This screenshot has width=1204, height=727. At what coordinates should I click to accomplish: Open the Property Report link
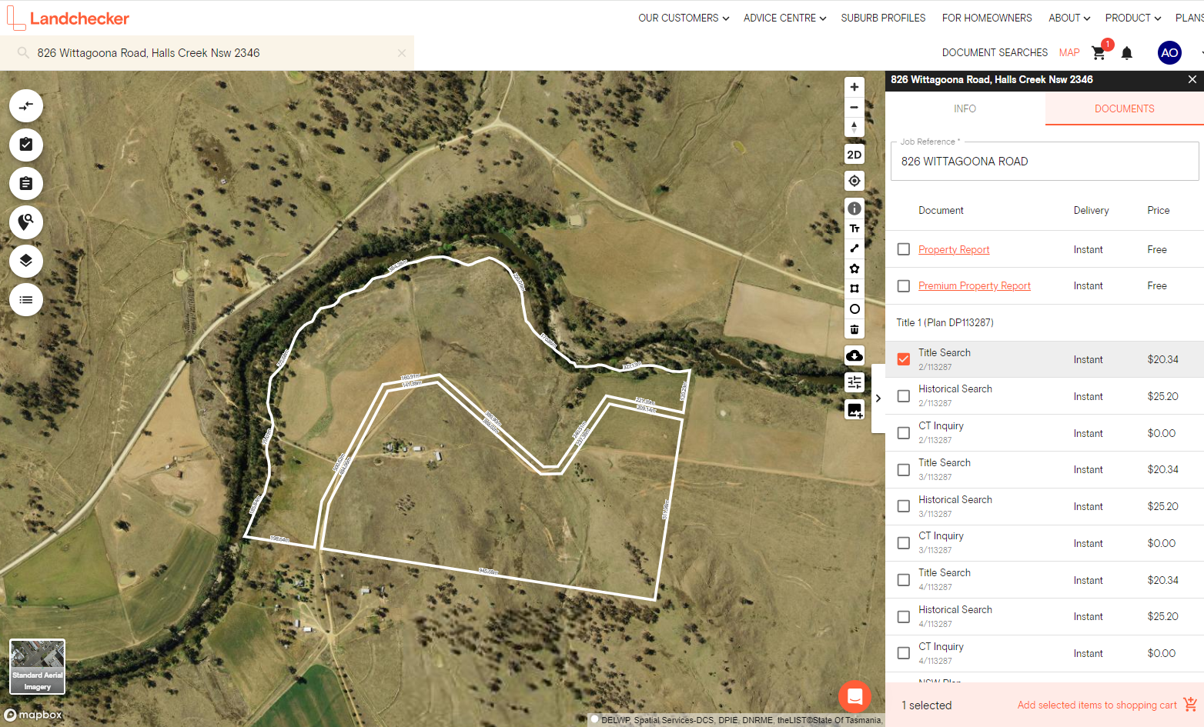(x=954, y=249)
